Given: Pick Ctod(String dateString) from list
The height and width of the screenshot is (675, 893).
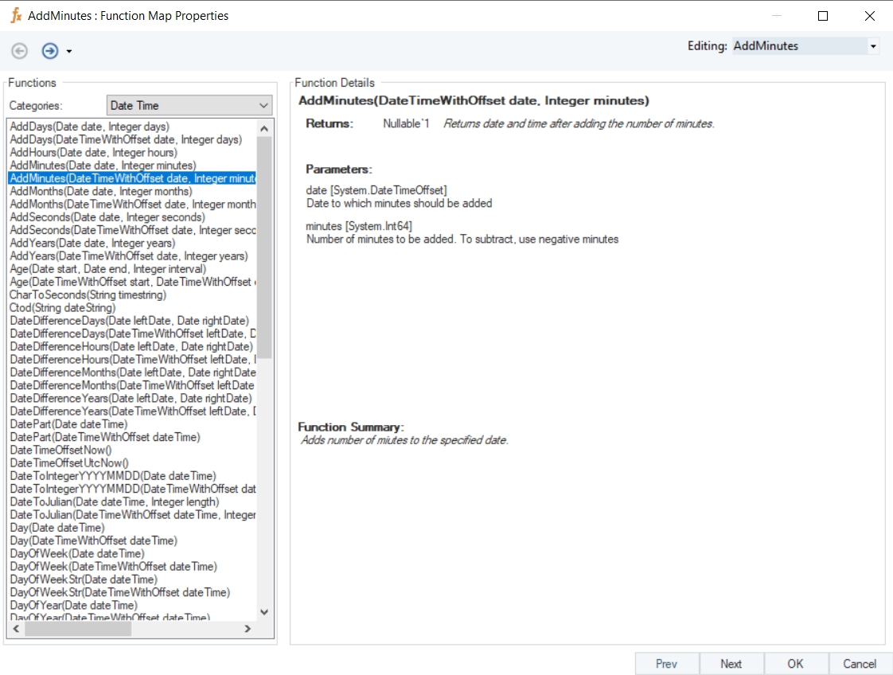Looking at the screenshot, I should coord(62,307).
